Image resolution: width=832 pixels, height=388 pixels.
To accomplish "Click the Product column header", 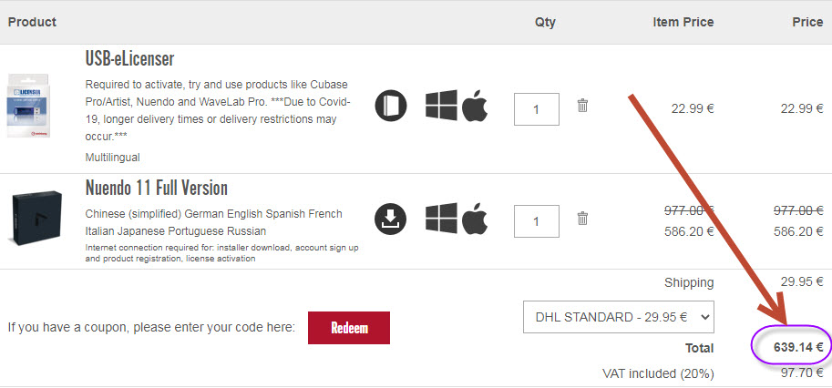I will coord(32,22).
